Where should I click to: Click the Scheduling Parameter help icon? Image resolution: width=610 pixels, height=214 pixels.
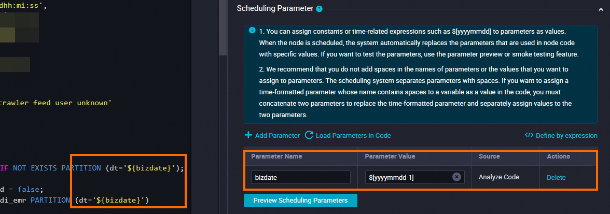[x=320, y=9]
